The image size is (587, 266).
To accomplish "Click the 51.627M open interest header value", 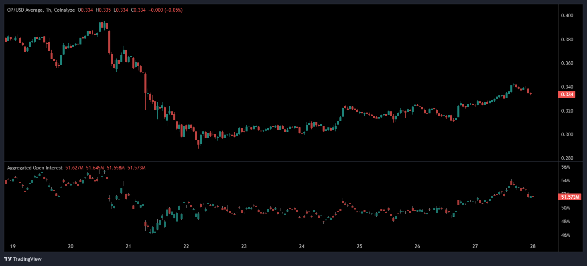I will (x=74, y=168).
